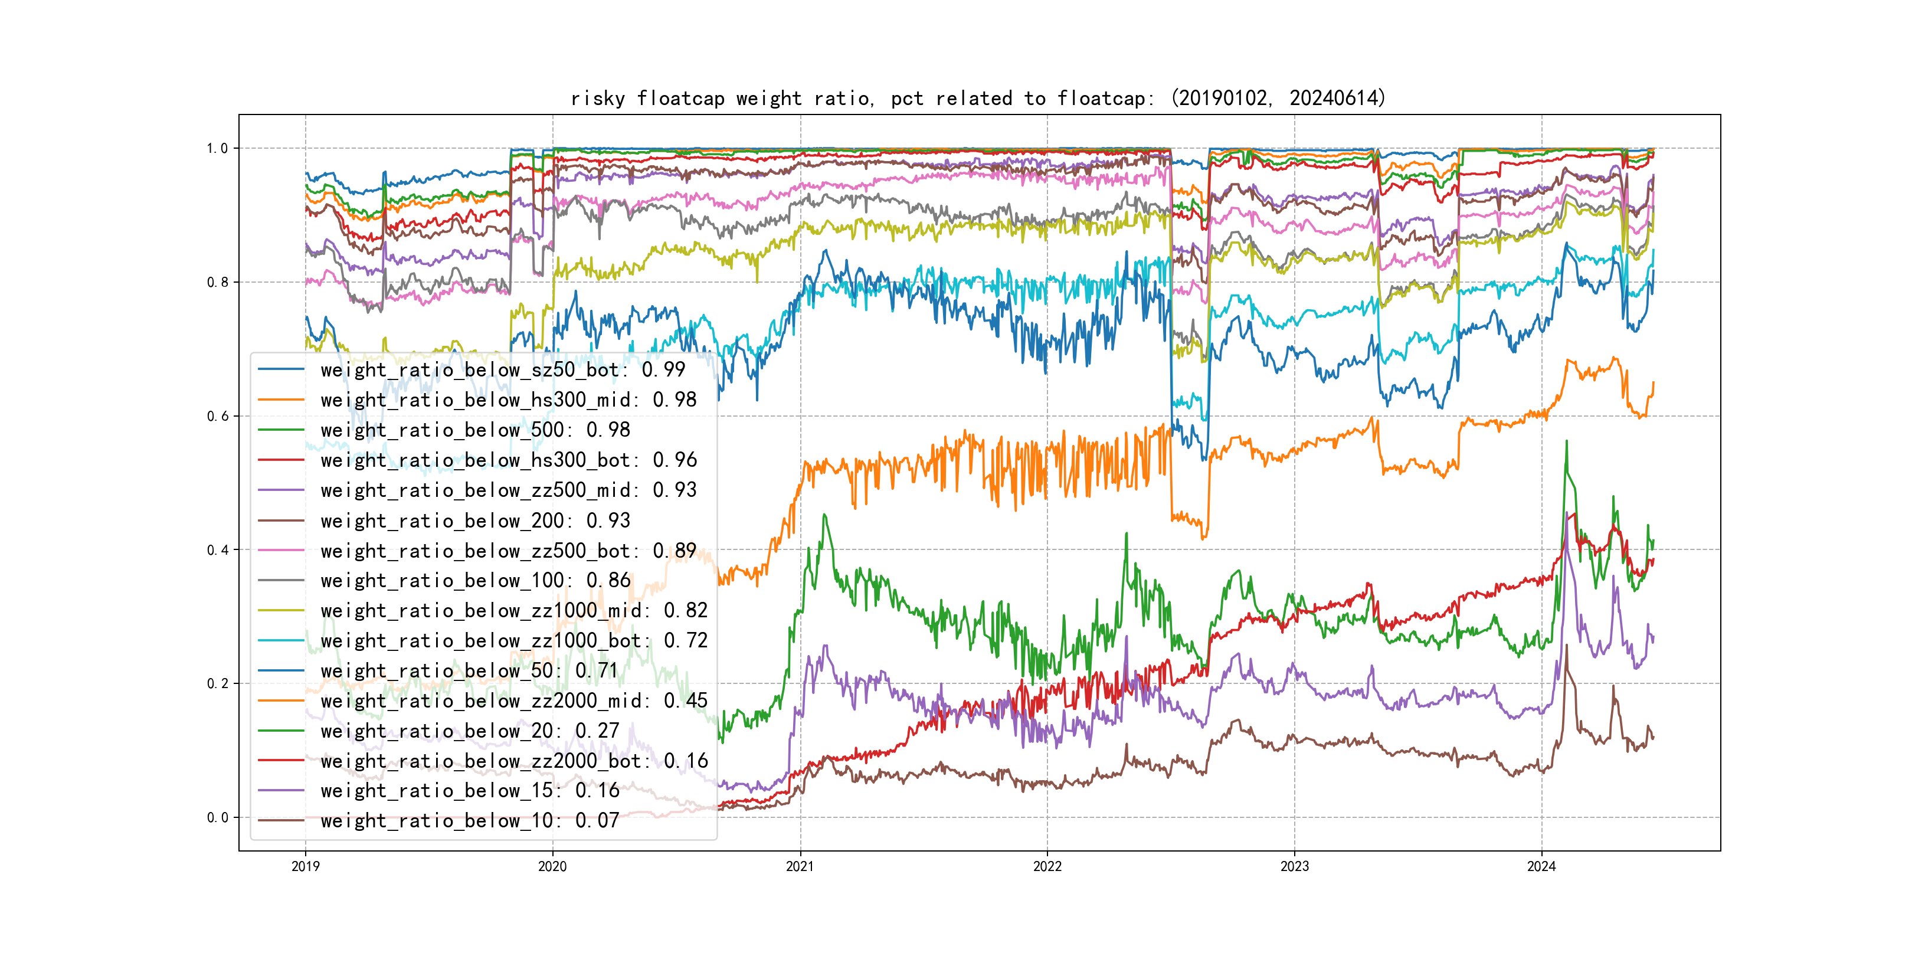1912x956 pixels.
Task: Click the gray line swatch for weight_ratio_below_100
Action: pos(280,581)
